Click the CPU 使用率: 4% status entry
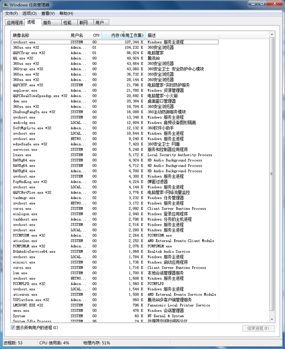This screenshot has height=349, width=285. click(54, 343)
